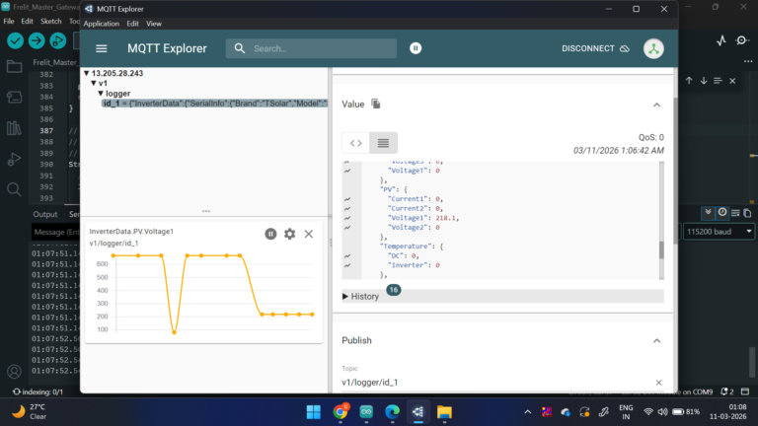Open the MQTT Explorer hamburger menu

(x=101, y=48)
